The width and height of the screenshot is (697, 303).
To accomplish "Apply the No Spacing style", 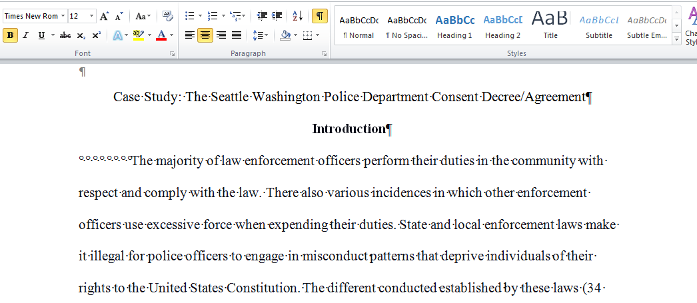I will pyautogui.click(x=406, y=27).
